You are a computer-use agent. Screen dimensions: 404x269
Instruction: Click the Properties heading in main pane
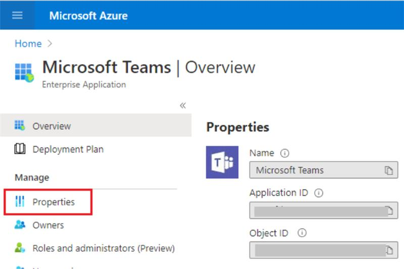237,127
